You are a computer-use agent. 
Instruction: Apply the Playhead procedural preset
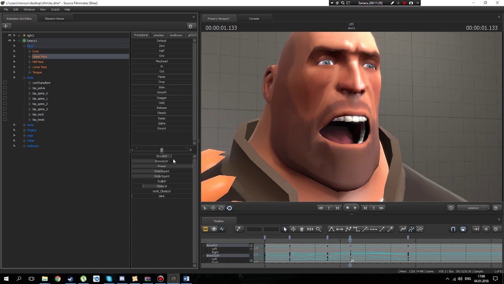click(162, 61)
